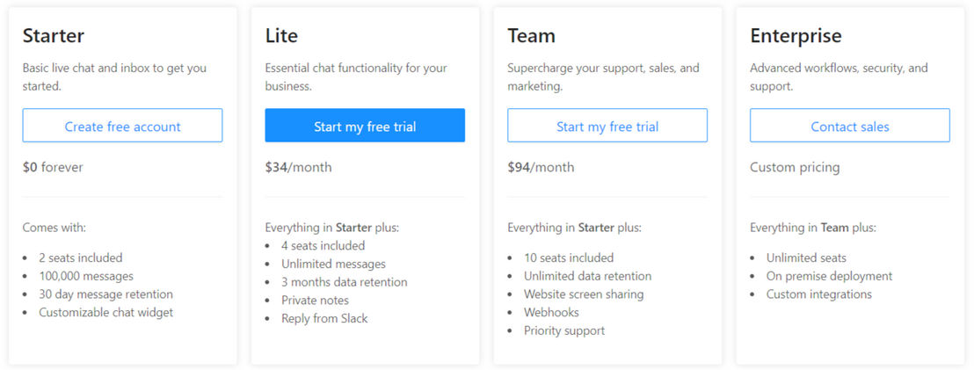The height and width of the screenshot is (370, 974).
Task: Select the Team plan heading
Action: [531, 35]
